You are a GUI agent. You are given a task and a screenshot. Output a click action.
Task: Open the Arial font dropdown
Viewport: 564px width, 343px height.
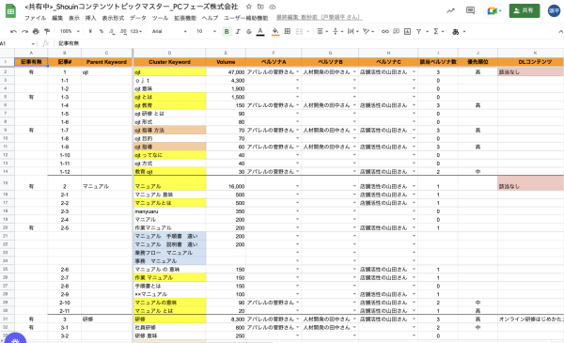pyautogui.click(x=169, y=32)
